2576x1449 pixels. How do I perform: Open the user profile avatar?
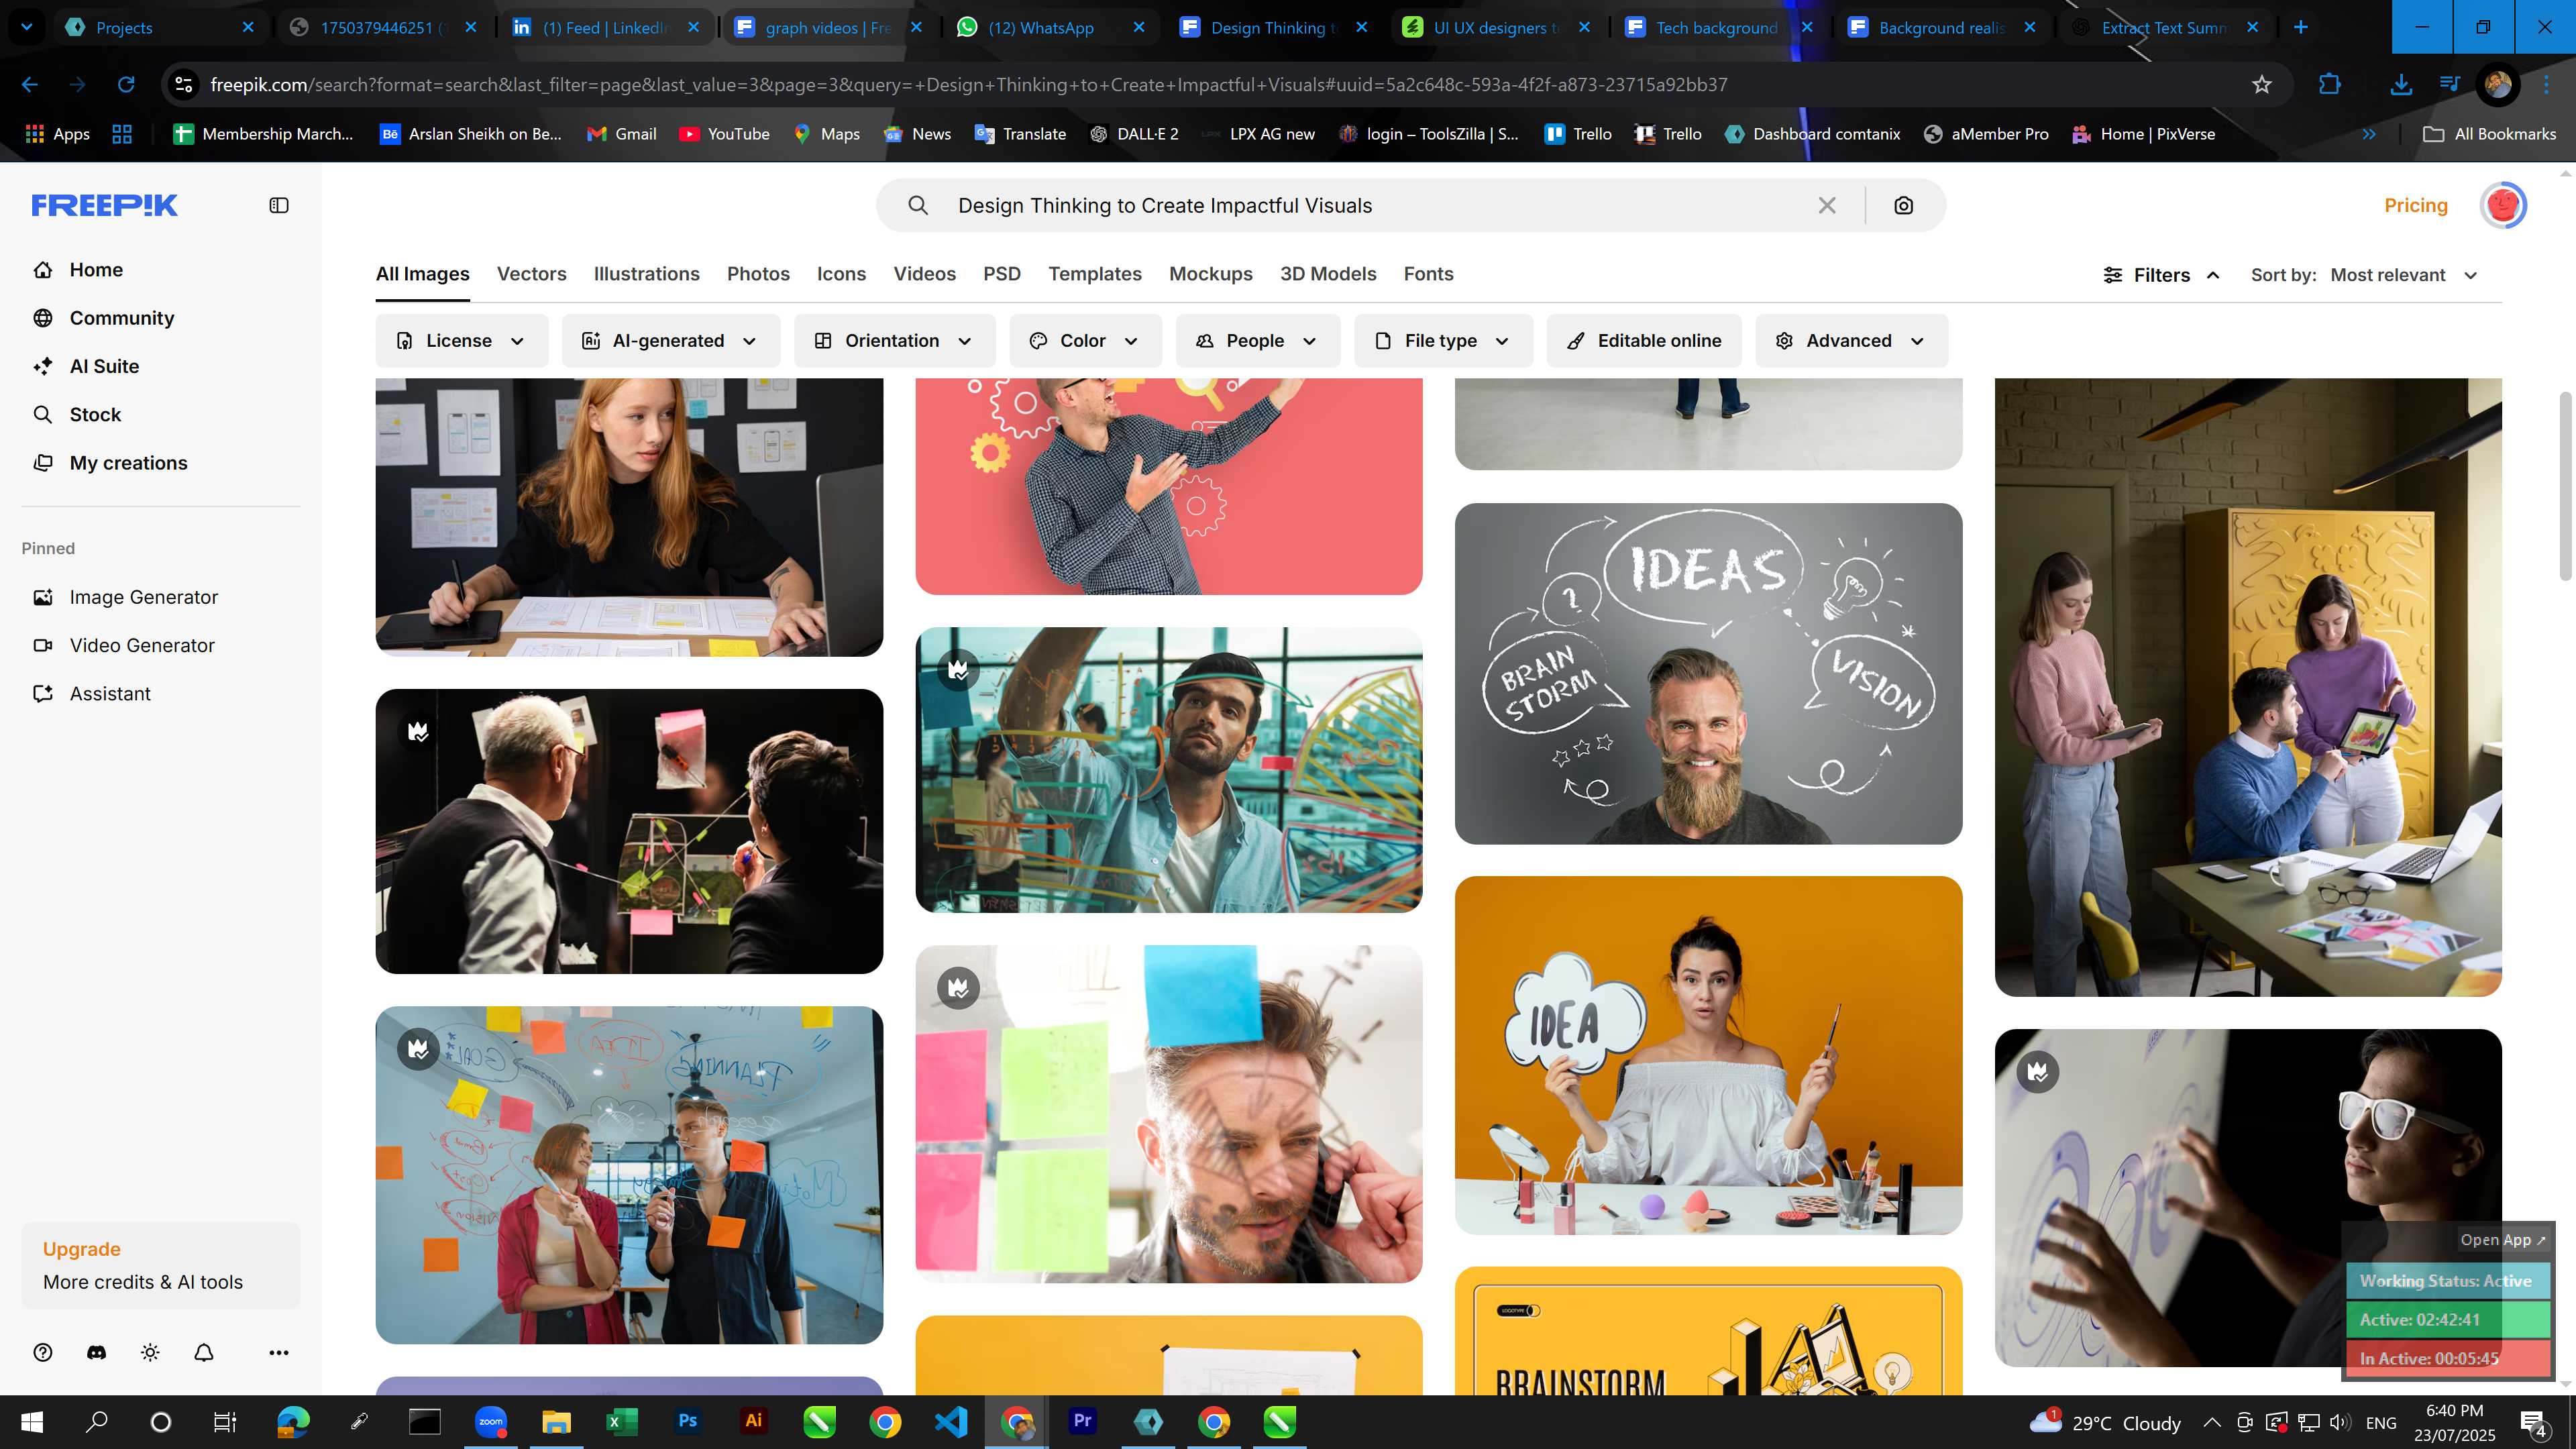point(2503,205)
